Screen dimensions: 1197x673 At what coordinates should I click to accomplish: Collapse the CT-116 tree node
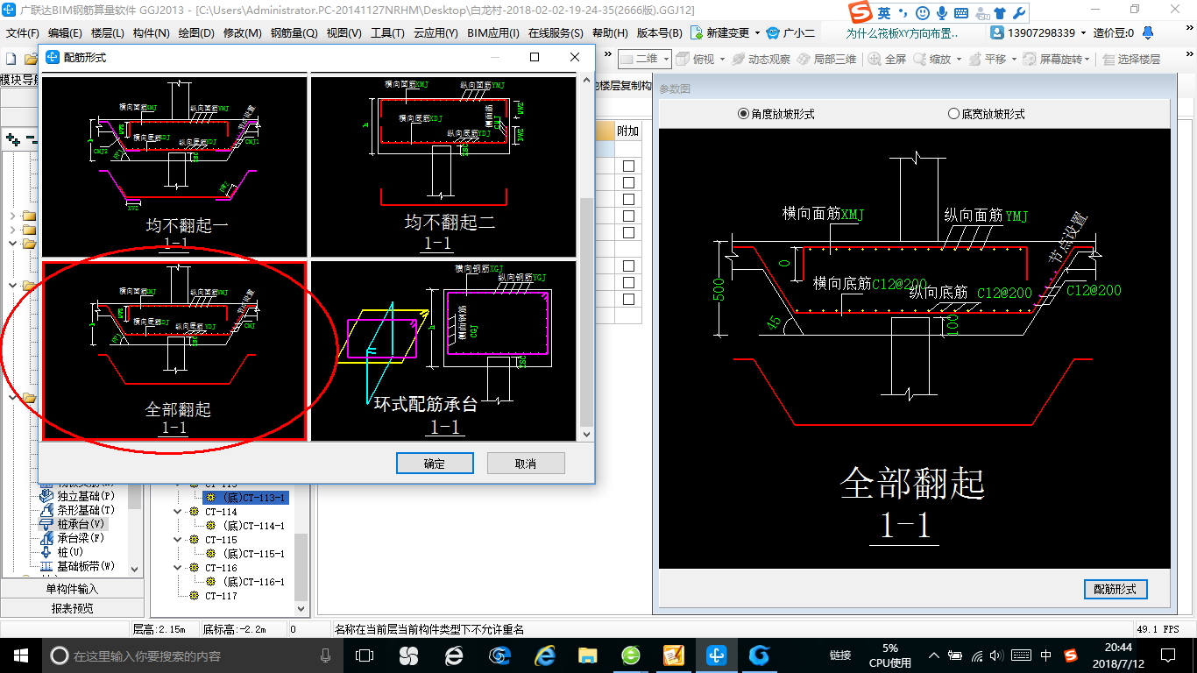pos(178,568)
